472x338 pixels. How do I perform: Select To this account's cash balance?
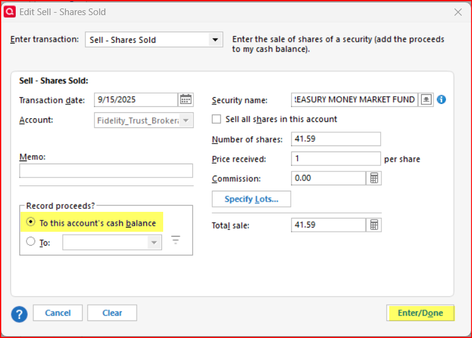coord(31,223)
